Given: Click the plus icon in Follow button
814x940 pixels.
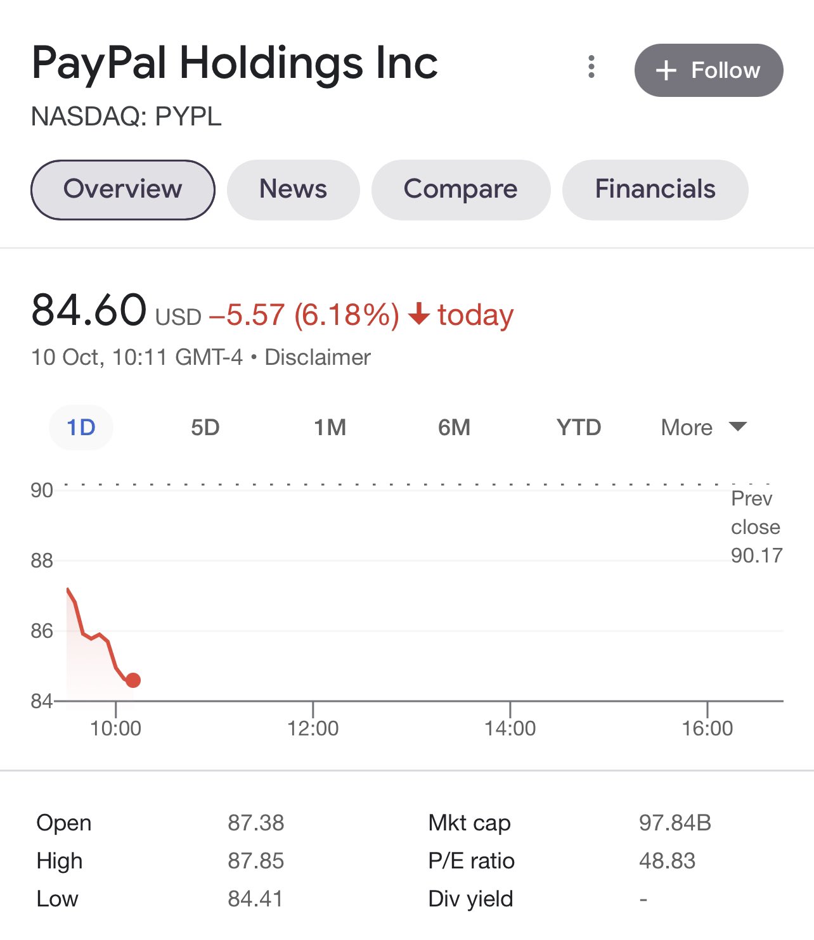Looking at the screenshot, I should 666,70.
